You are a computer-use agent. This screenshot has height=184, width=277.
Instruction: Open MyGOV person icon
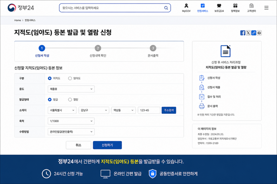tap(186, 6)
